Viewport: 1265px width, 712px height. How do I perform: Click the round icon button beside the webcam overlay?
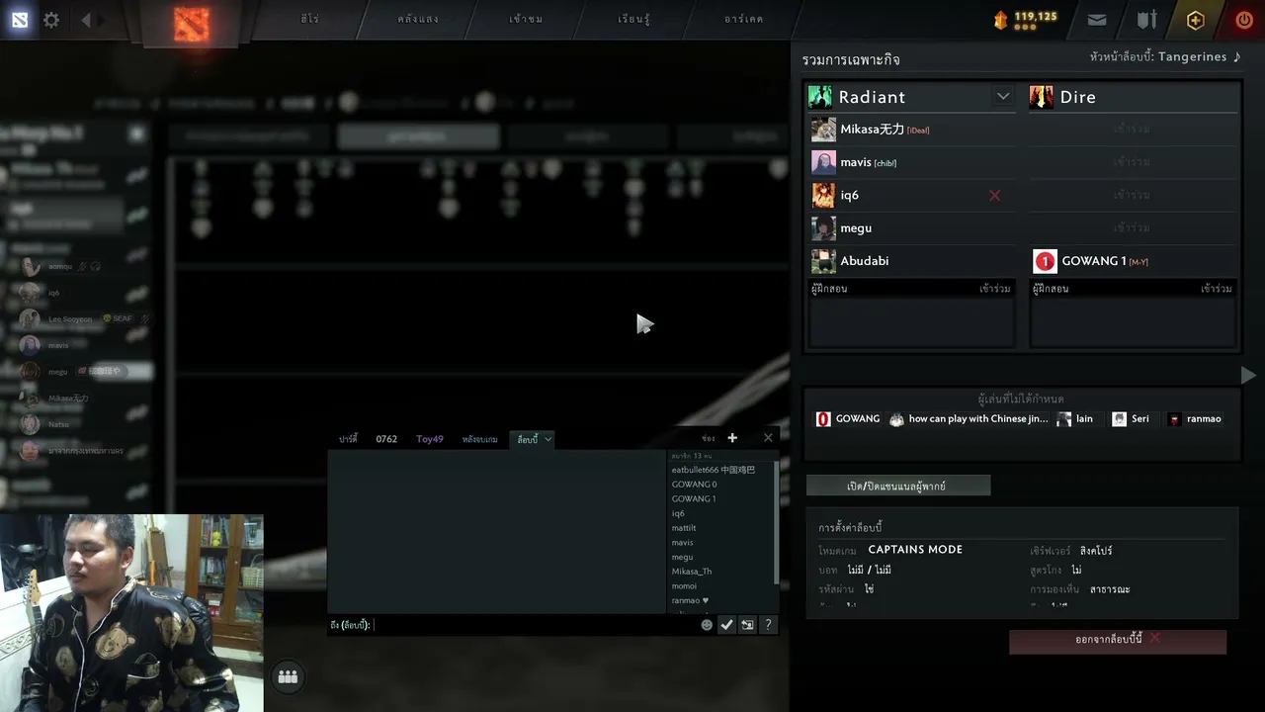pyautogui.click(x=288, y=676)
